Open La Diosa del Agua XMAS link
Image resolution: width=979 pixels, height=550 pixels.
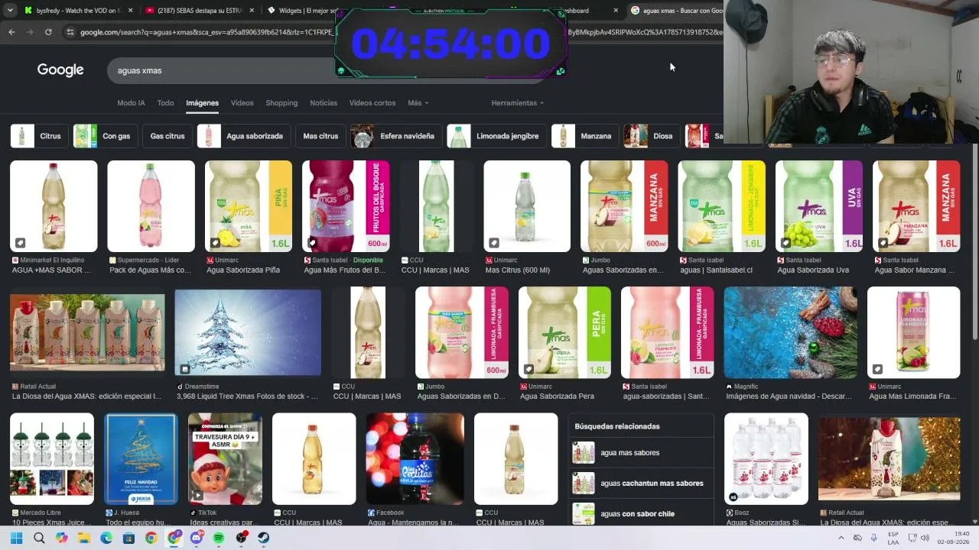tap(86, 396)
